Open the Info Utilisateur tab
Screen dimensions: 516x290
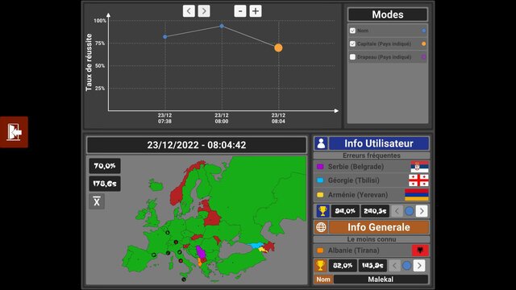(x=379, y=143)
